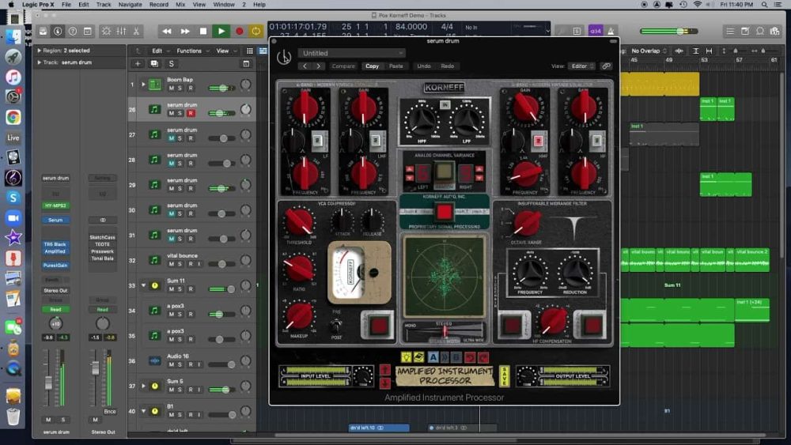This screenshot has width=791, height=445.
Task: Click the plugin power bypass button
Action: [284, 58]
